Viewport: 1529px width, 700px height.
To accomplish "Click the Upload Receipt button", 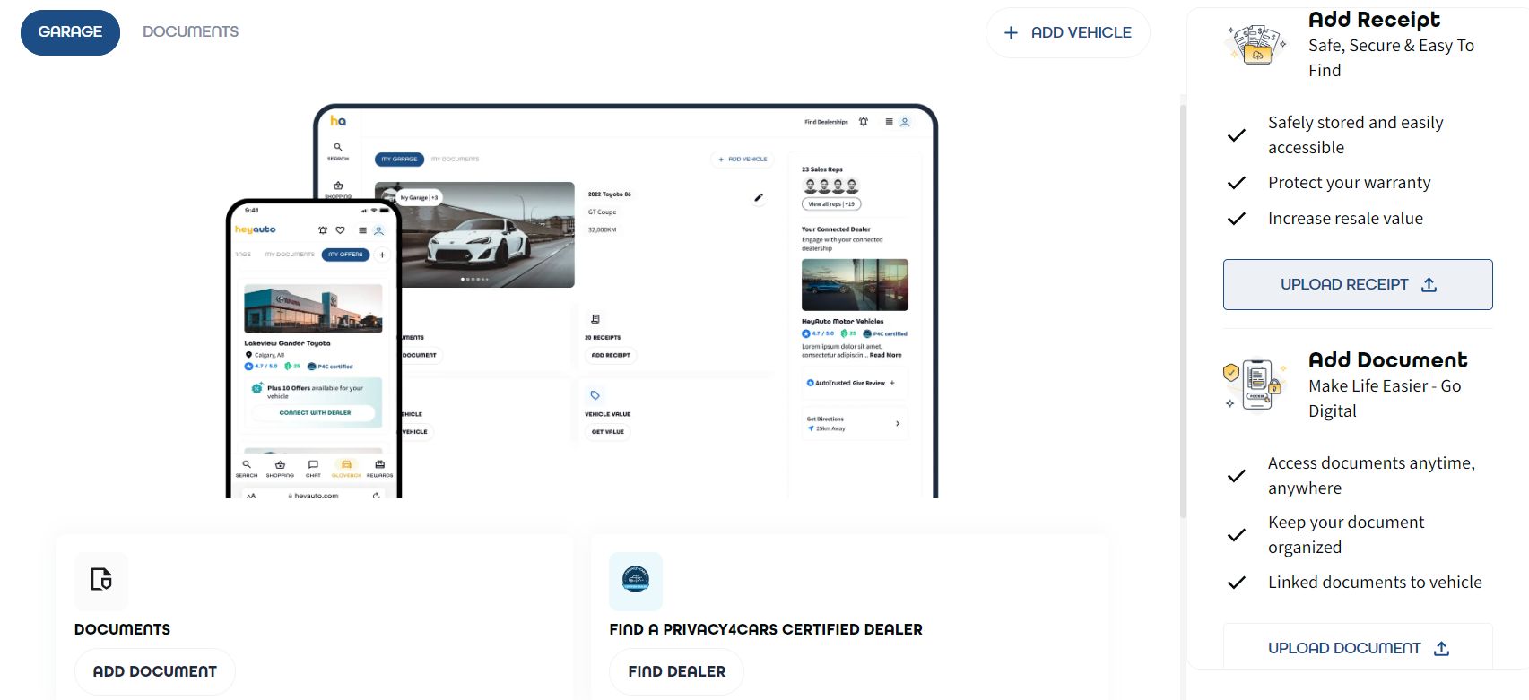I will coord(1358,284).
